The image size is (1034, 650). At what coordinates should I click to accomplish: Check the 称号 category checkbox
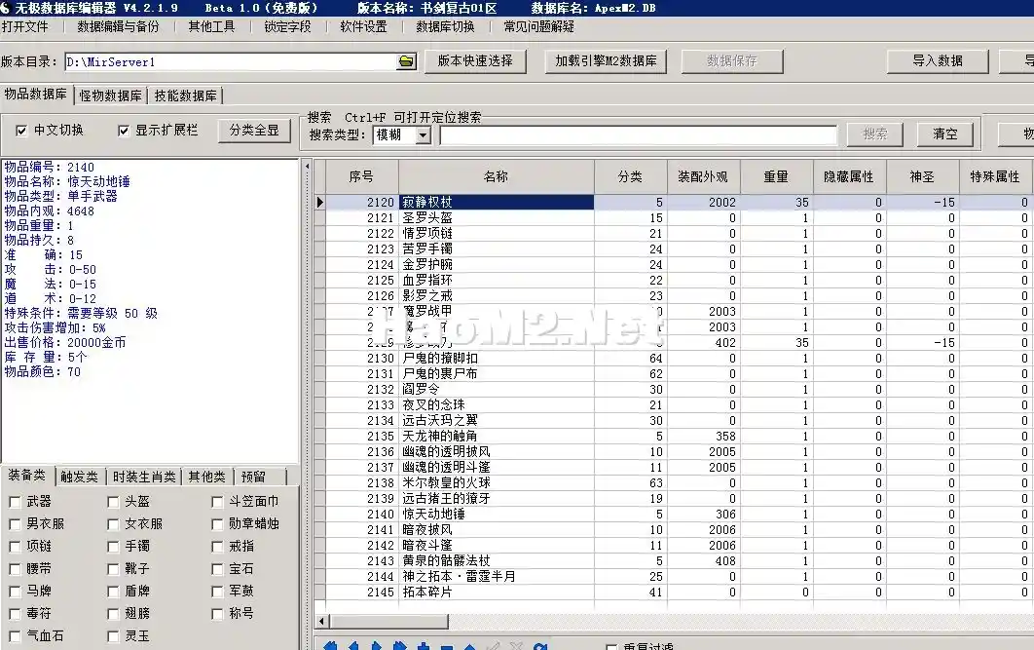point(217,614)
